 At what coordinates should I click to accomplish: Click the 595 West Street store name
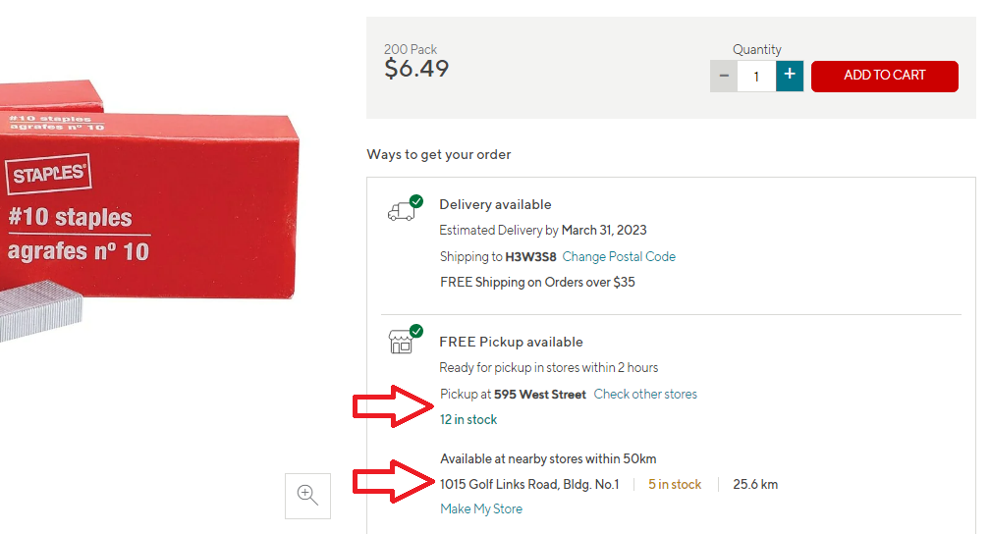[540, 394]
